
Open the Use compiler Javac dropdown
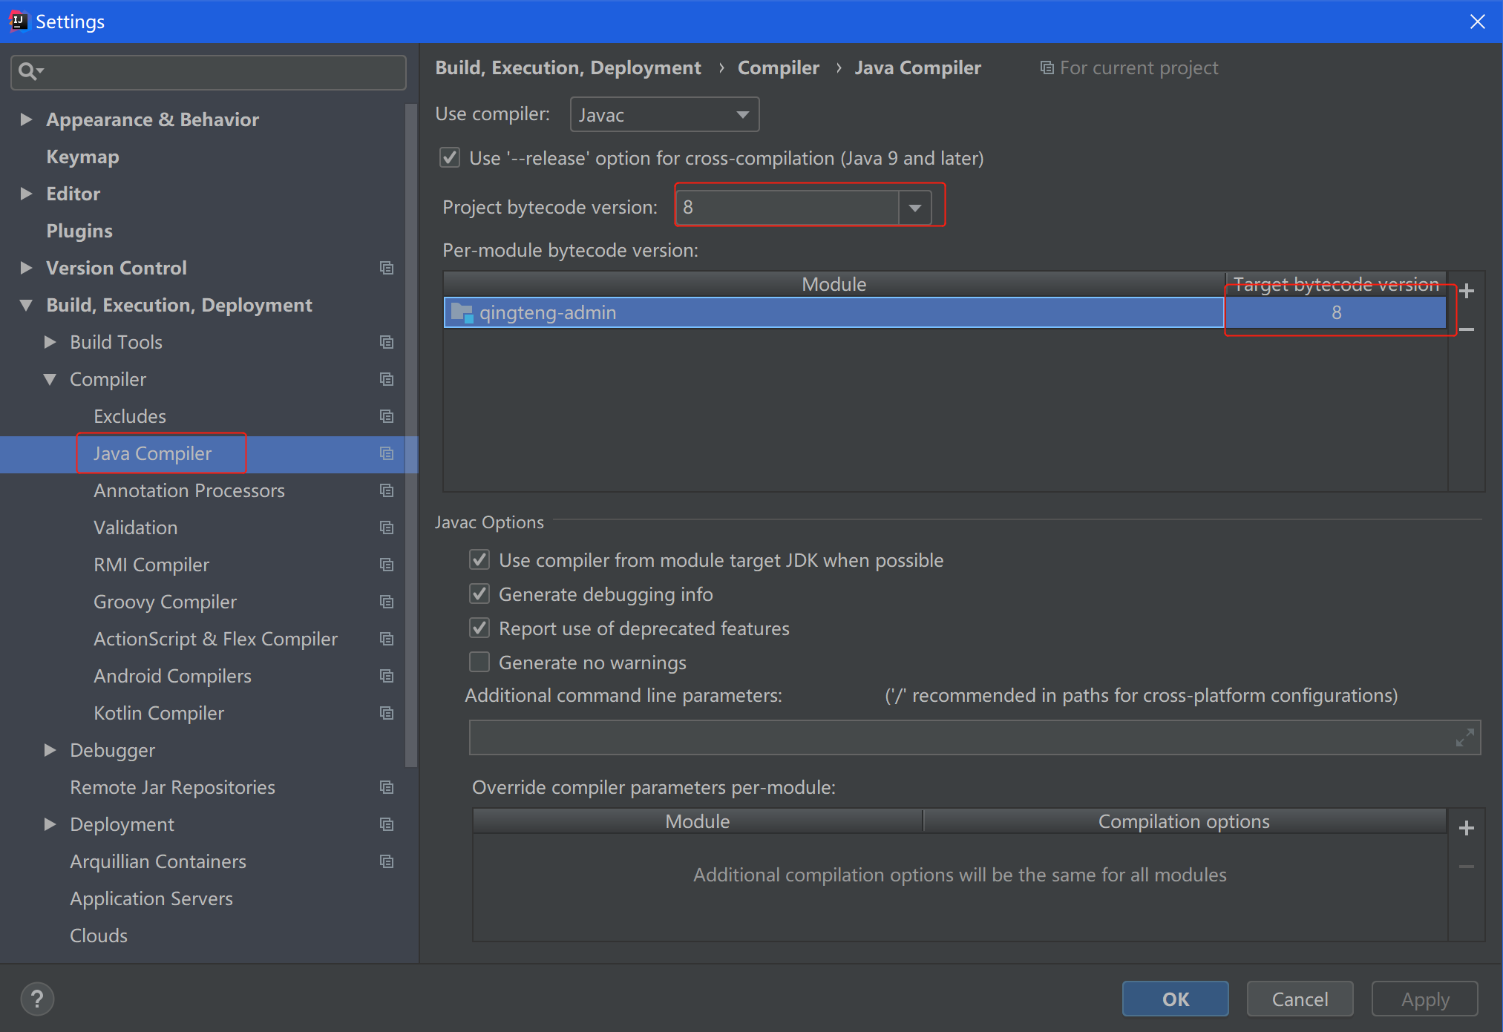click(664, 115)
